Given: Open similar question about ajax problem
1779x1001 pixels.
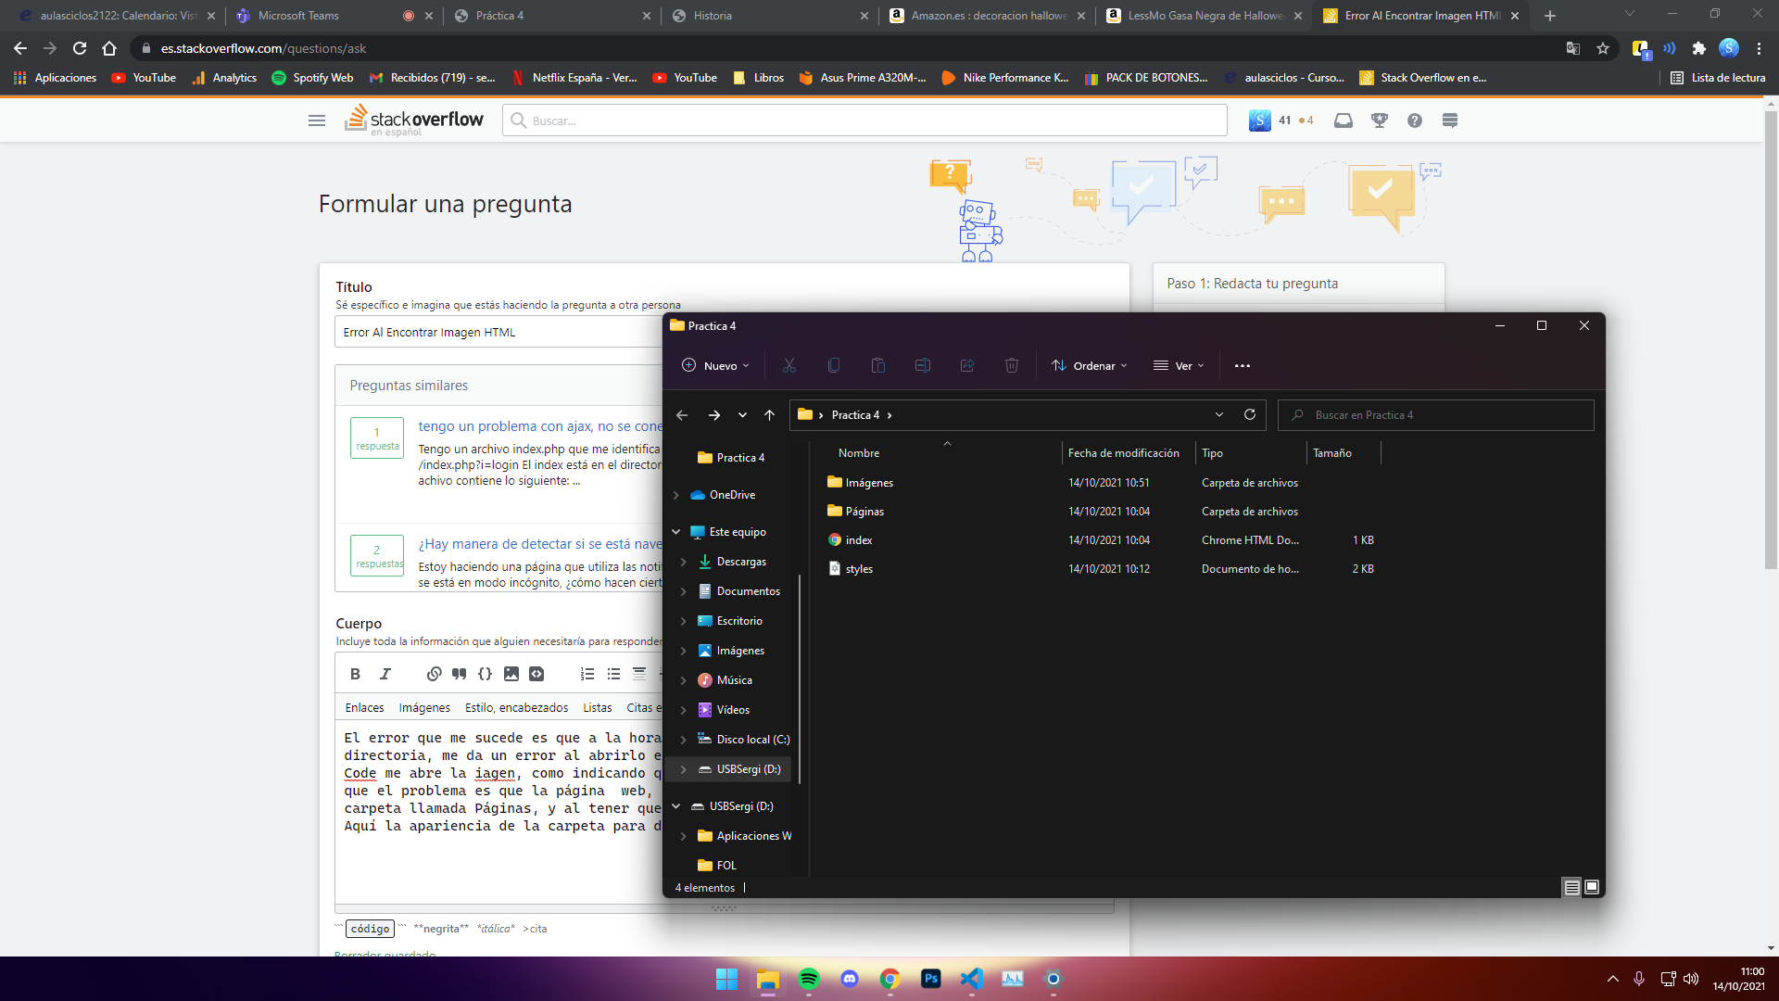Looking at the screenshot, I should point(540,425).
